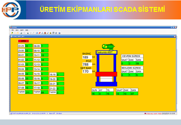Click the red alarm siren toolbar icon
Viewport: 181px width, 125px height.
coord(45,33)
